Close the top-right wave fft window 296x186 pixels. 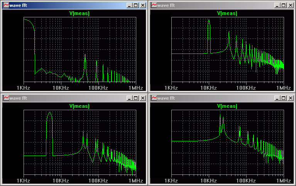coord(291,5)
